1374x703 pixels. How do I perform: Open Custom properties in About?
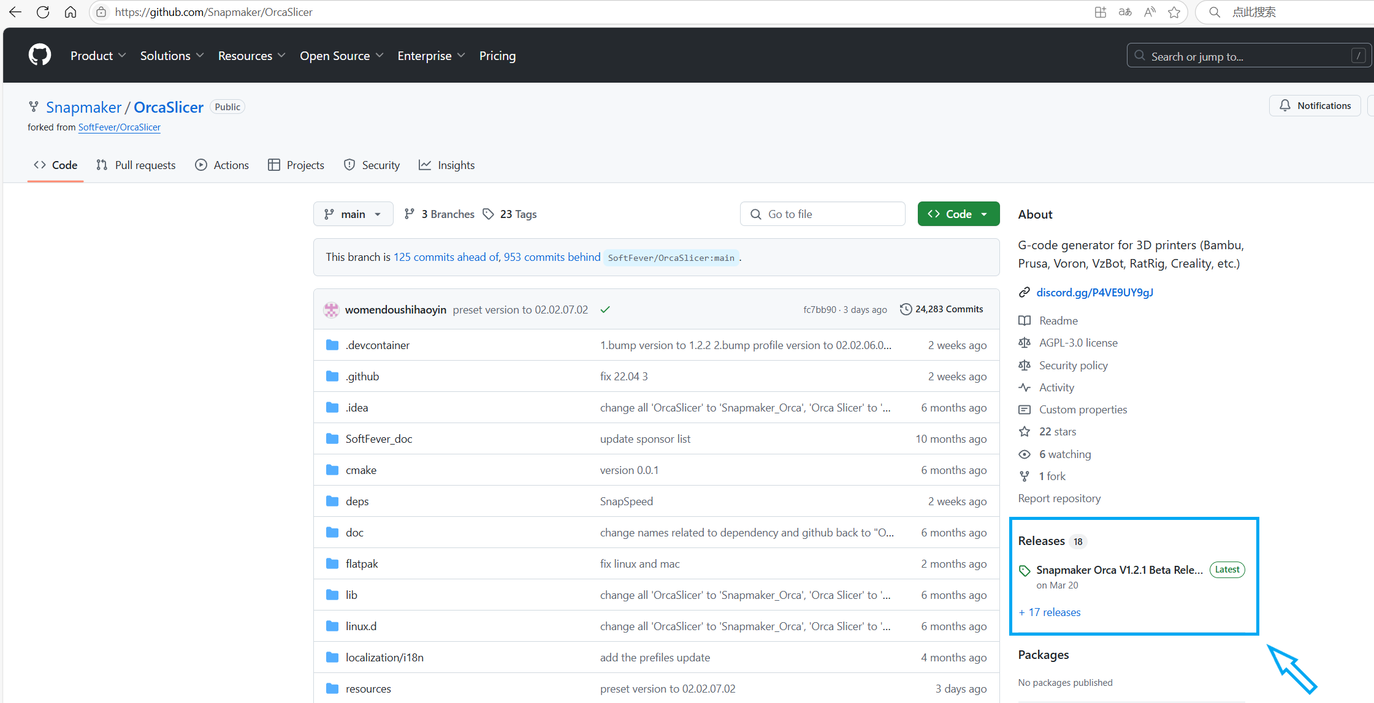1083,409
